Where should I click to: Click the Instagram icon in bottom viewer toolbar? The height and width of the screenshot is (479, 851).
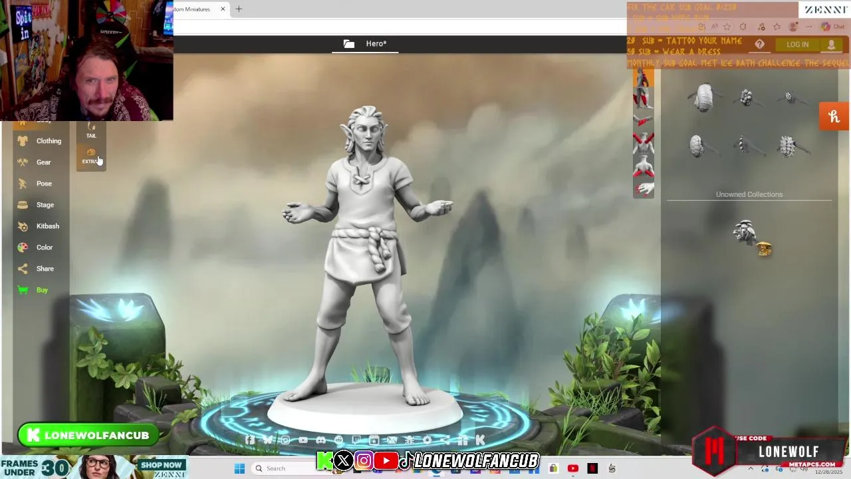(x=285, y=440)
